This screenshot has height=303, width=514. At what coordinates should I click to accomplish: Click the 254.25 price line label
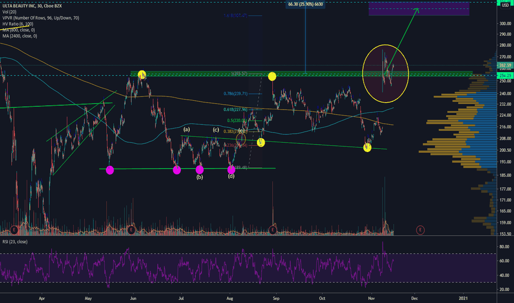tap(505, 75)
